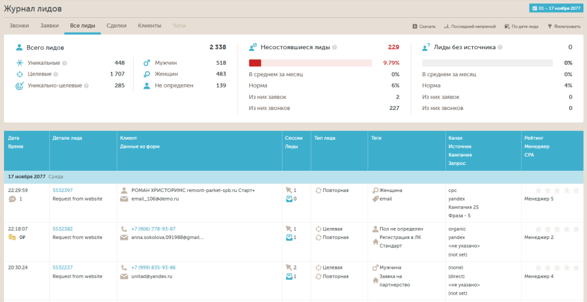587x302 pixels.
Task: Click help icon next to Уникальные
Action: click(64, 63)
